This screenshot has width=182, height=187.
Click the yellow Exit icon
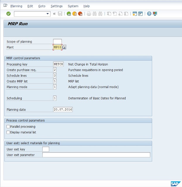click(x=75, y=14)
